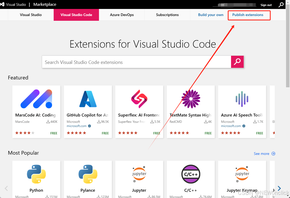Screen dimensions: 290x198
Task: Focus the Search Visual Studio Code extensions field
Action: [x=137, y=62]
